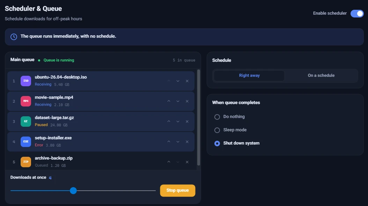The width and height of the screenshot is (368, 206).
Task: Click the movie-sample.mp4 file name
Action: point(54,97)
